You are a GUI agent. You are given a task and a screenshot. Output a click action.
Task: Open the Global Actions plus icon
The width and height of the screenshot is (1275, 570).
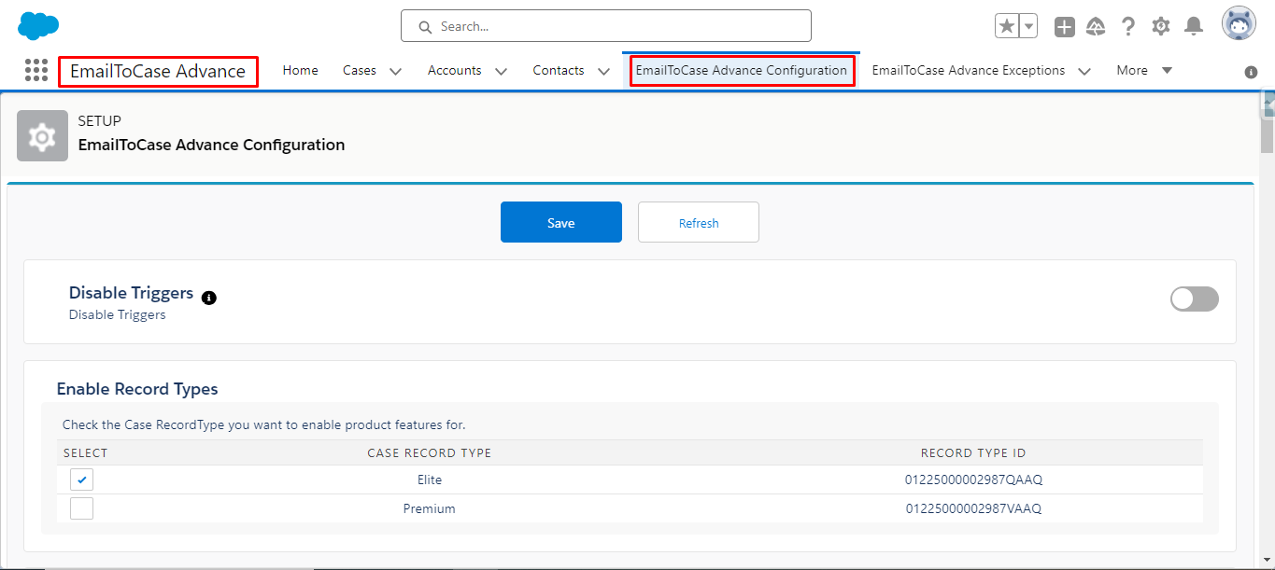(1065, 27)
